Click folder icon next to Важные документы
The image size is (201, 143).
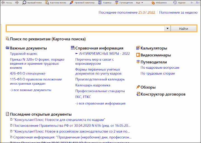8,48
